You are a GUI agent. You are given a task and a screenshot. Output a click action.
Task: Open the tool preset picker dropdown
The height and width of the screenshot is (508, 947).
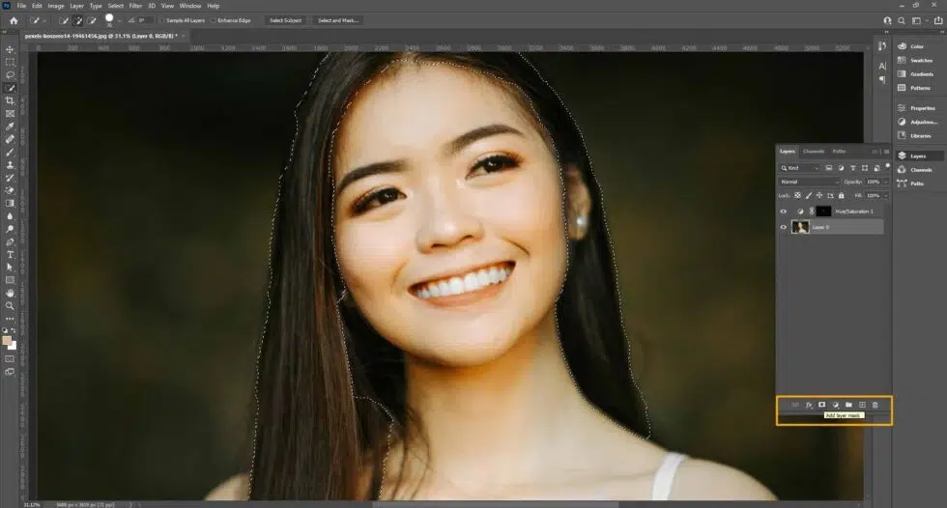44,21
